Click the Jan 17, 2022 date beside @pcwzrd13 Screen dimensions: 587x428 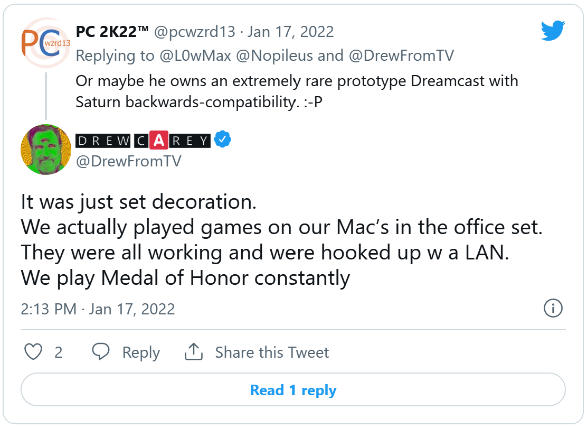click(290, 32)
